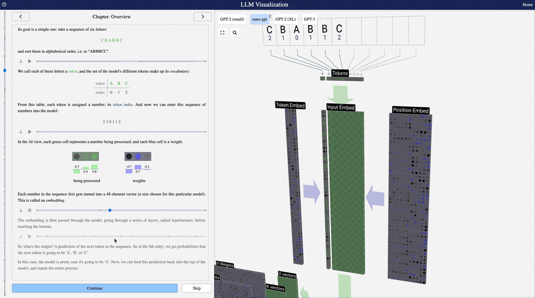535x298 pixels.
Task: Advance to next chapter with right chevron
Action: click(x=202, y=17)
